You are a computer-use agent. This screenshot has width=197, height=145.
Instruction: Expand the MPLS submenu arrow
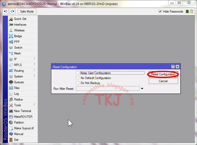coord(35,65)
